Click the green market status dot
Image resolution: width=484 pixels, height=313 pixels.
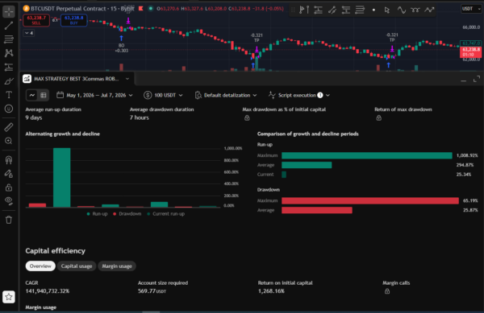point(151,9)
